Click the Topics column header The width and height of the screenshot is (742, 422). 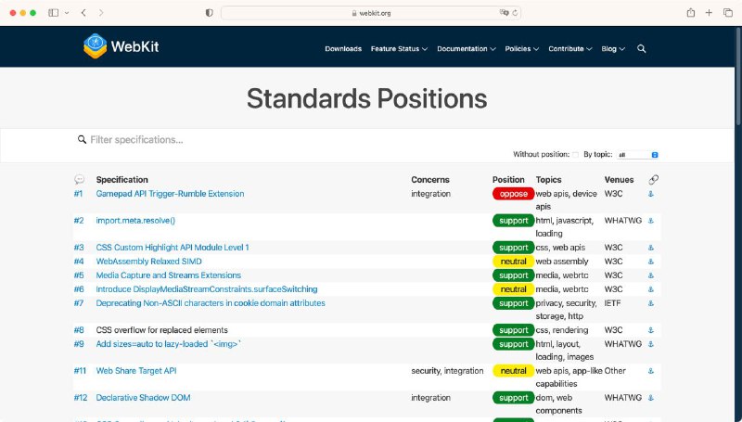(x=548, y=180)
